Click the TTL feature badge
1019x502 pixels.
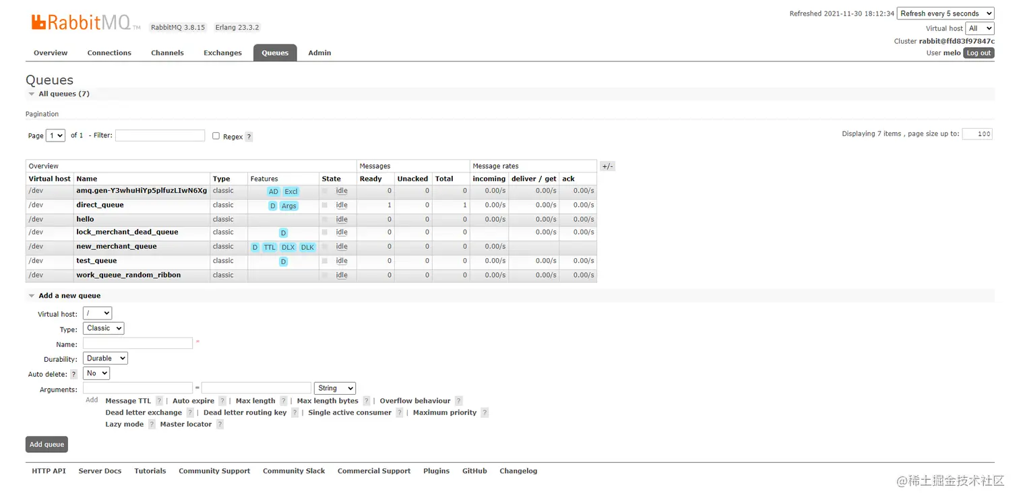click(270, 247)
